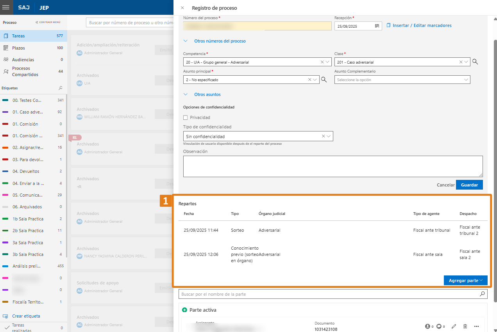Click the search icon beside Asunto principal

[x=324, y=80]
